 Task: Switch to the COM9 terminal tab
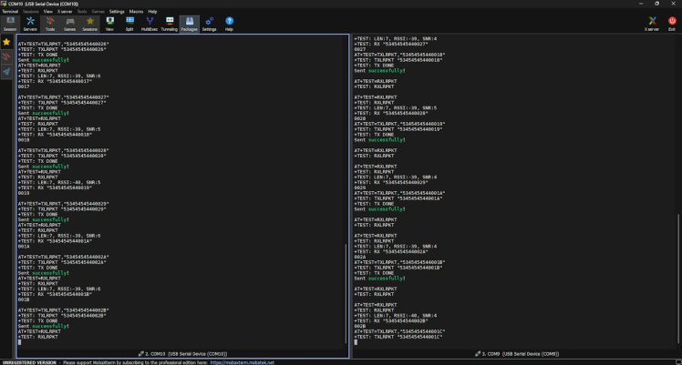click(517, 353)
